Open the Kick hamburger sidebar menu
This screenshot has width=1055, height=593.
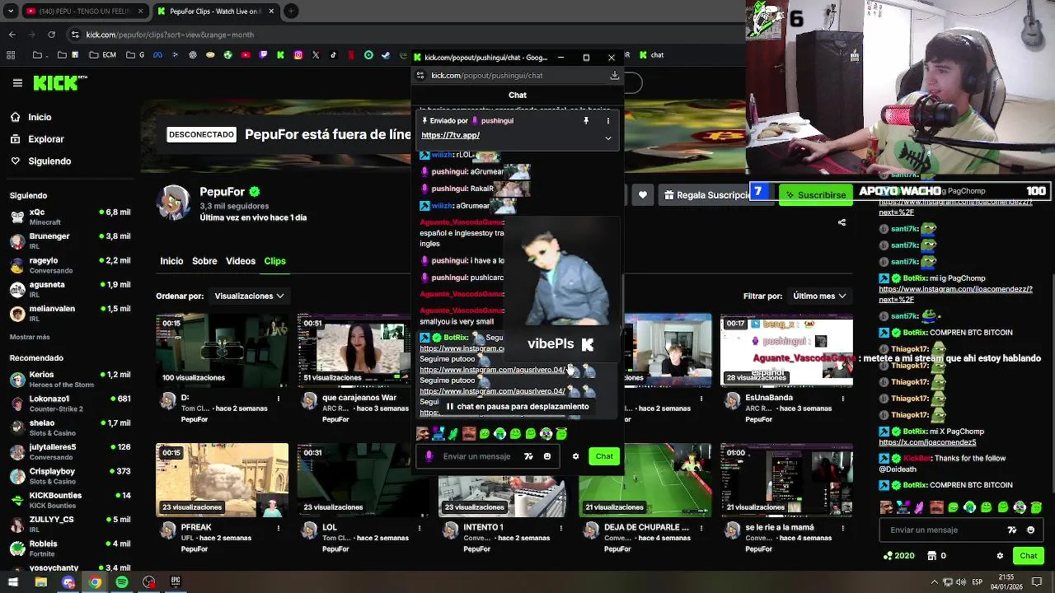coord(17,83)
